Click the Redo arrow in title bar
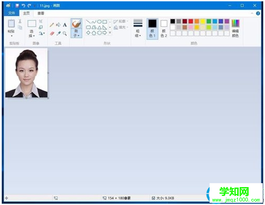Viewport: 265px width, 205px height. tap(29, 6)
